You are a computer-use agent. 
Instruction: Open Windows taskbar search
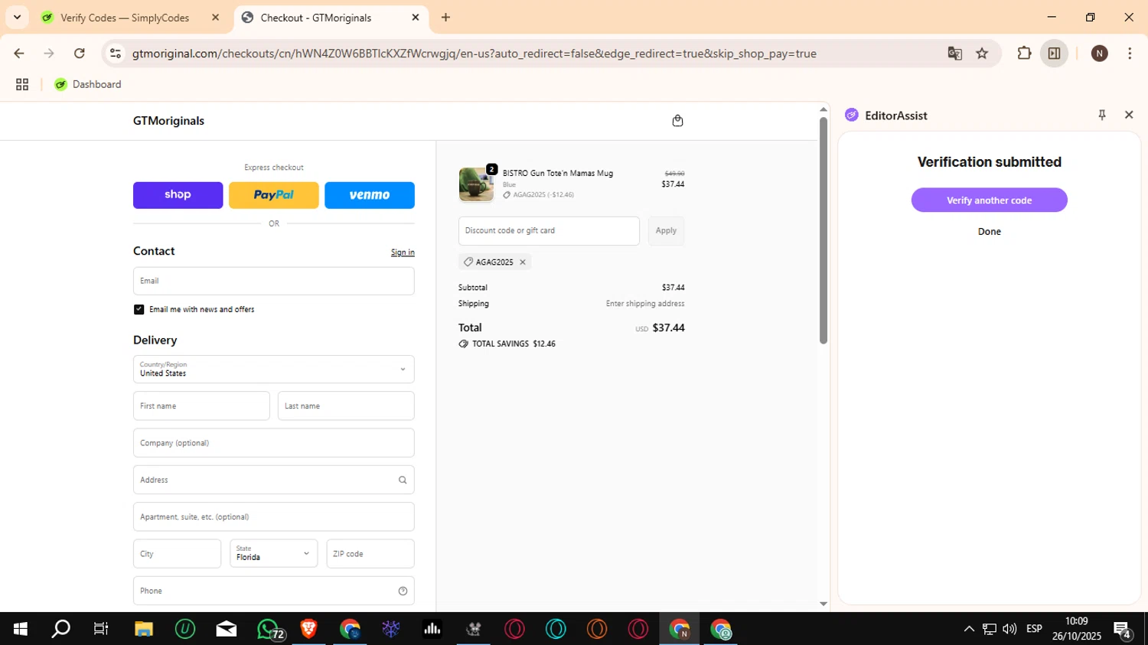pyautogui.click(x=60, y=629)
